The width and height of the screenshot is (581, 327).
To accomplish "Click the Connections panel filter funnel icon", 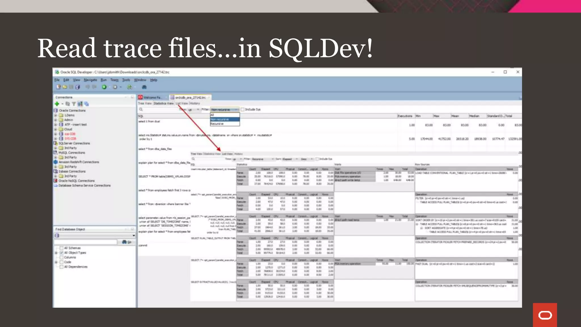I will [x=74, y=104].
